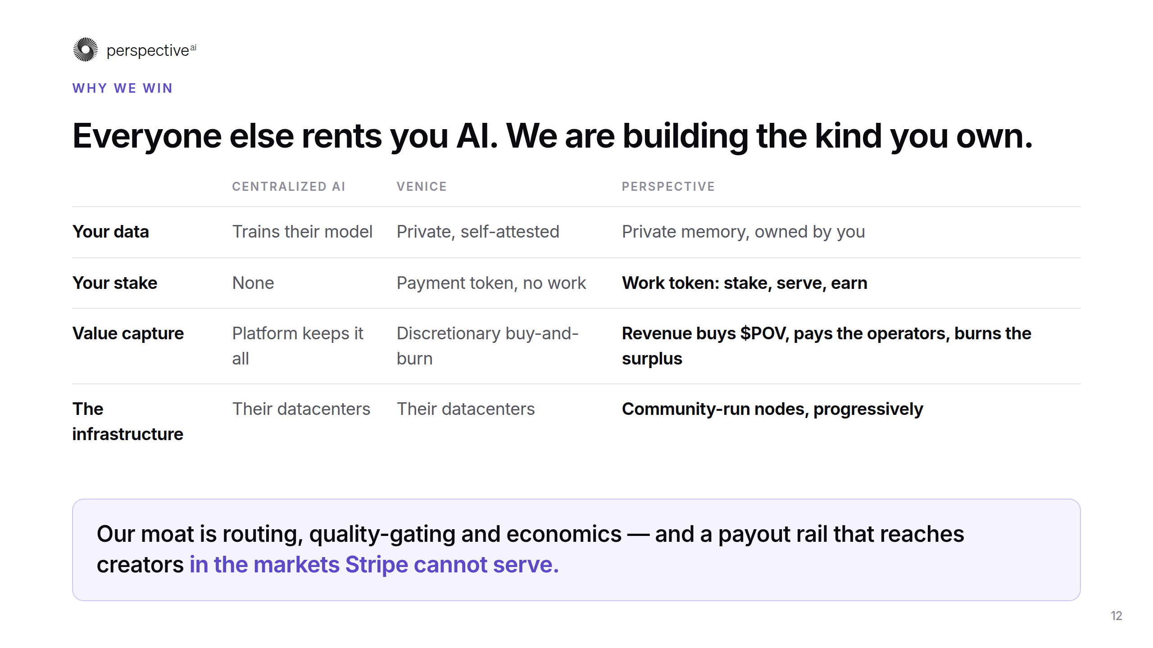Select the Trains their model cell
Viewport: 1153px width, 648px height.
302,232
